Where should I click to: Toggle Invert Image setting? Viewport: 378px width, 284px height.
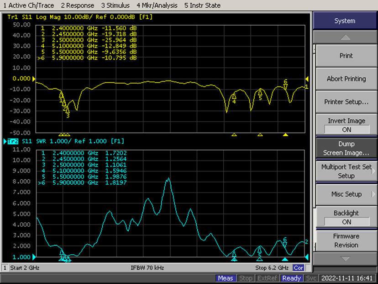click(346, 125)
